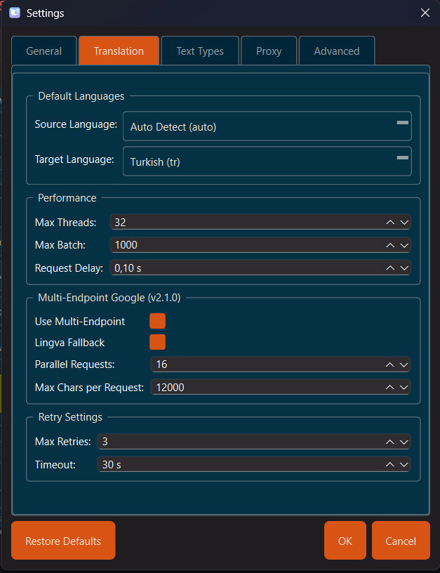
Task: Go to the Proxy tab
Action: pyautogui.click(x=269, y=51)
